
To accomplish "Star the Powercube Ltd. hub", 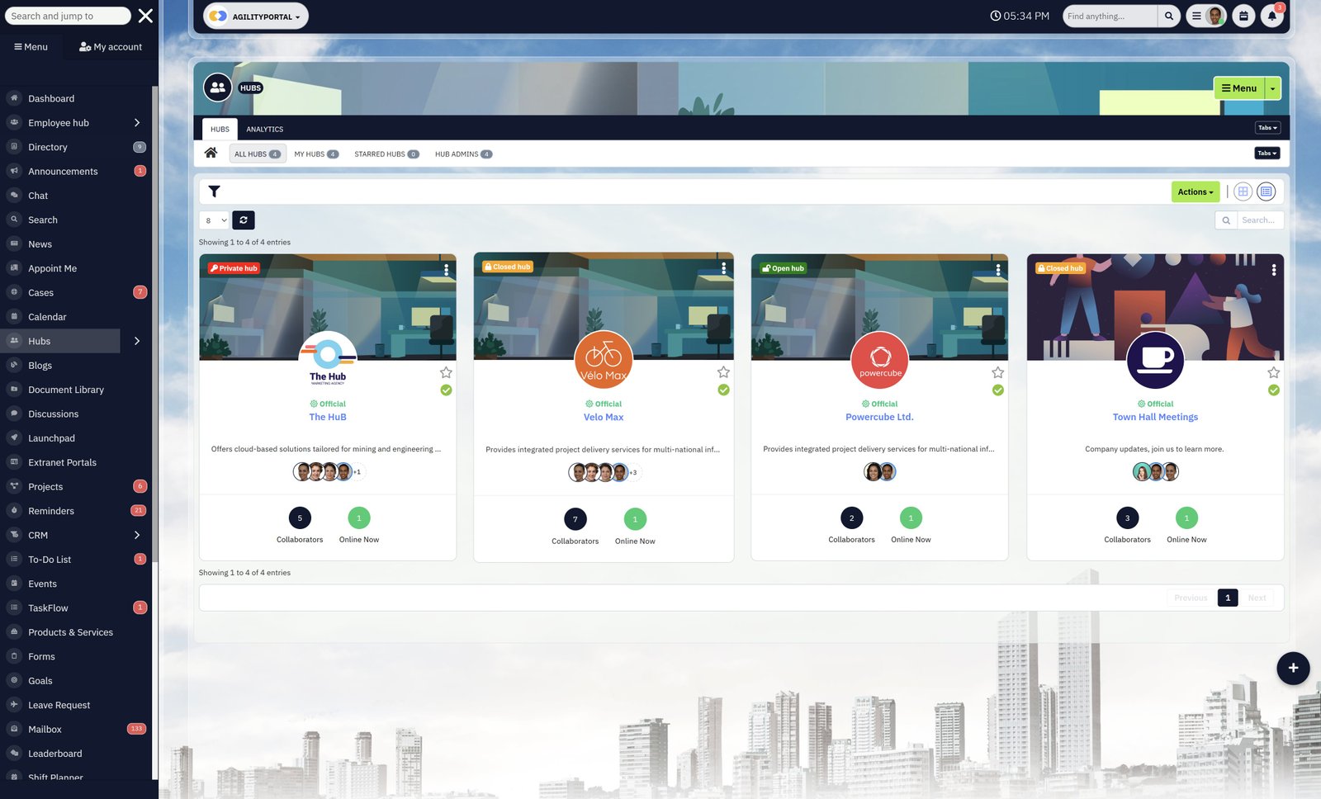I will pyautogui.click(x=997, y=372).
